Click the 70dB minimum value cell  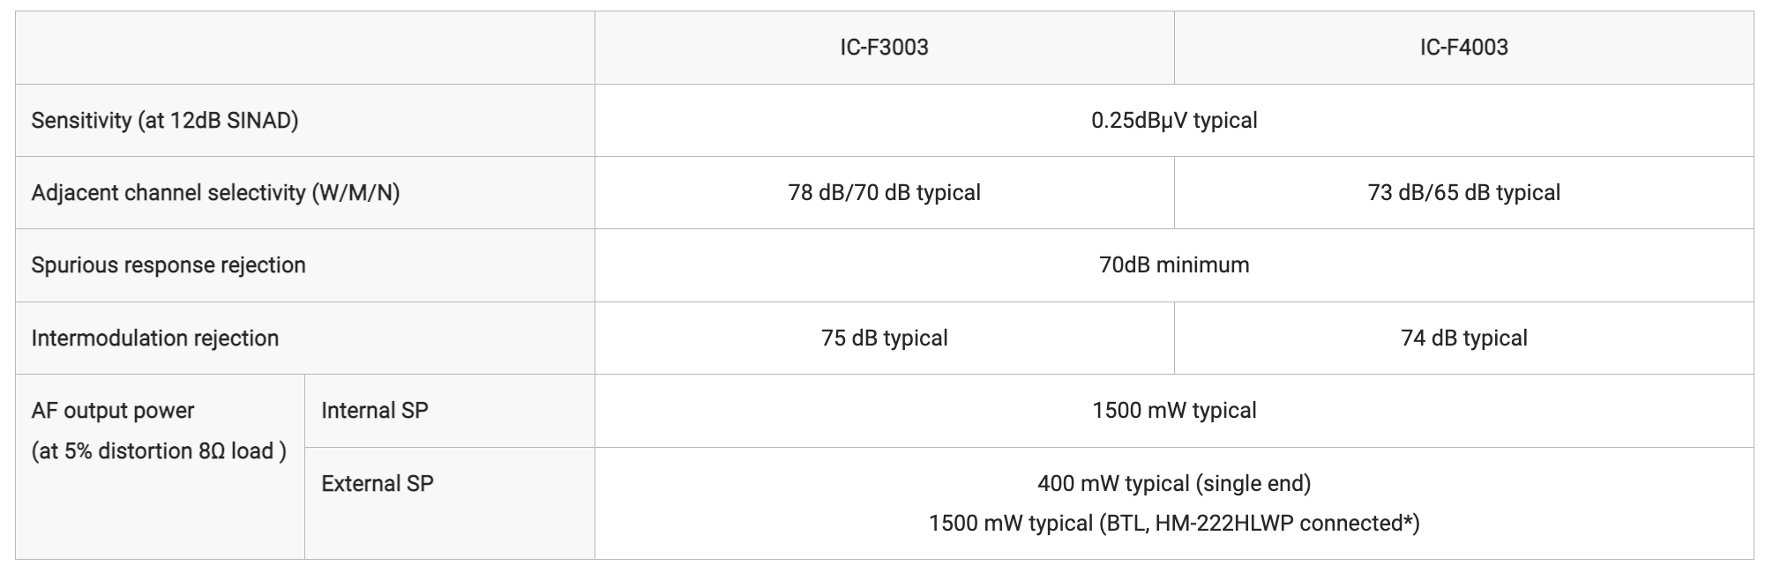pos(1174,265)
